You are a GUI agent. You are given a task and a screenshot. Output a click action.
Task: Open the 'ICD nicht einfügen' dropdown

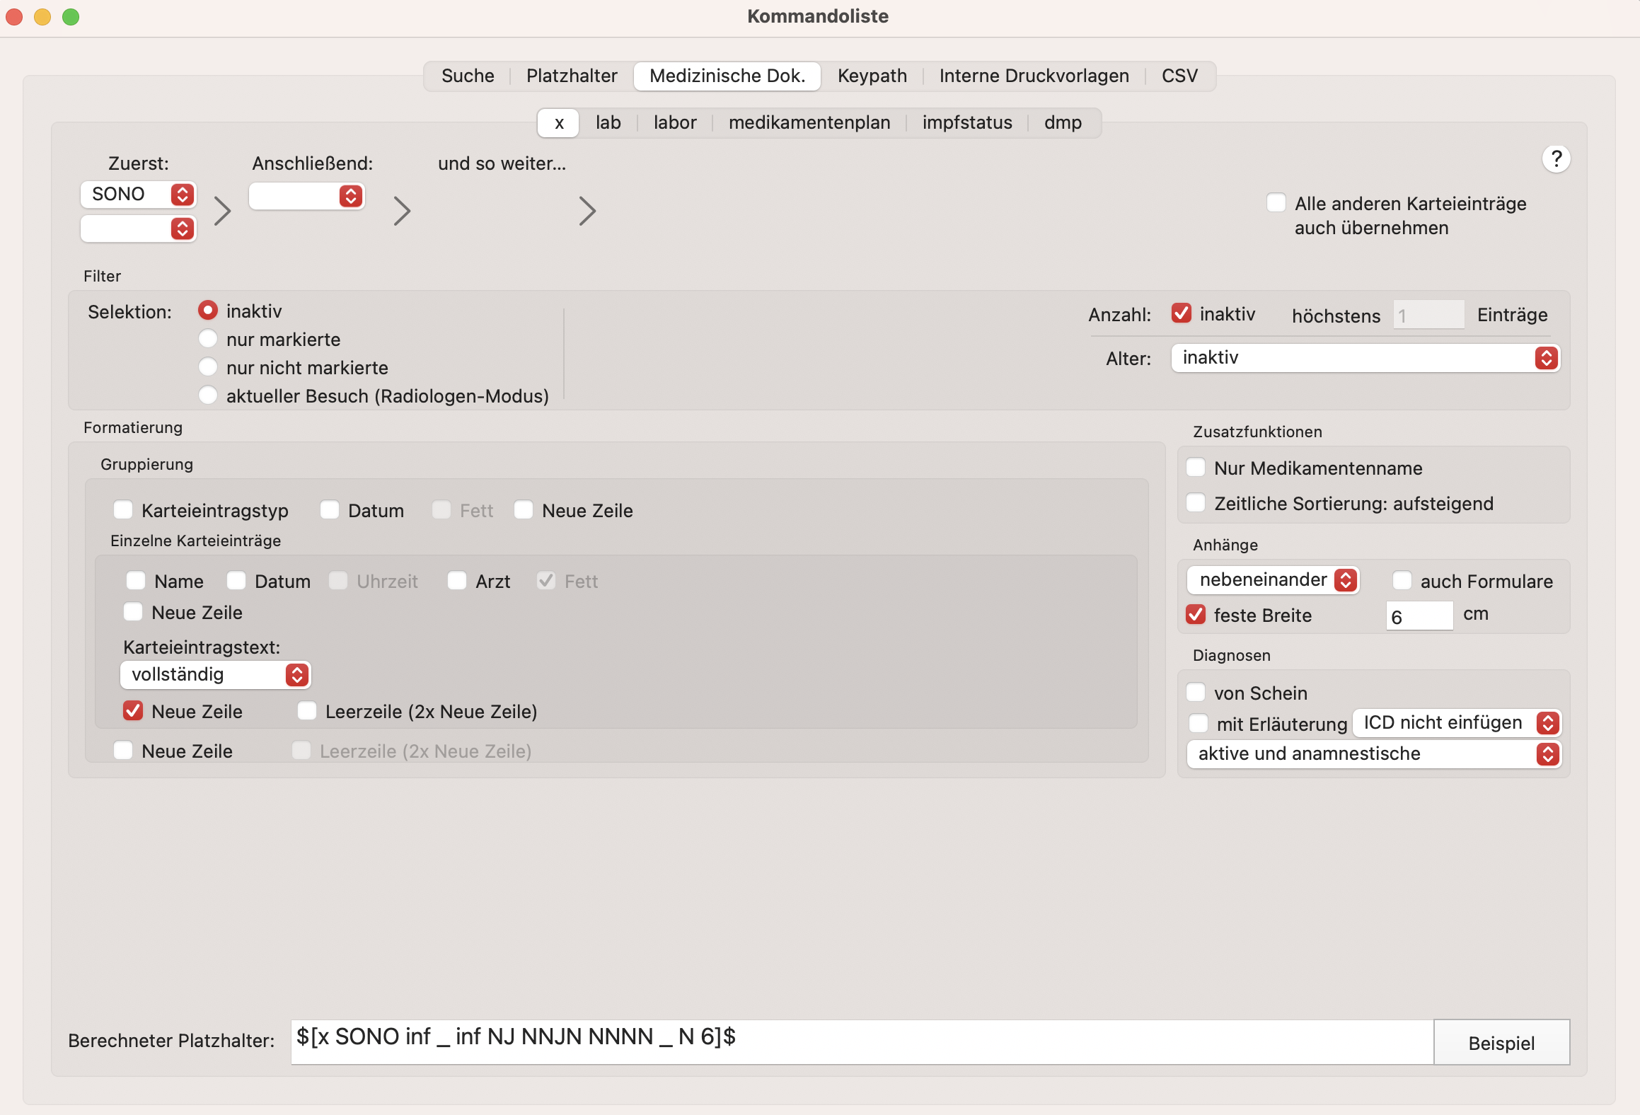tap(1457, 723)
